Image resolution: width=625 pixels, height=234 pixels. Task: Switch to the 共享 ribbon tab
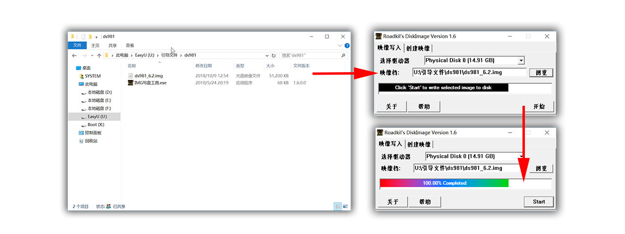pos(113,45)
